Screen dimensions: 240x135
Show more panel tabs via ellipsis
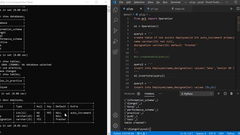coord(160,94)
